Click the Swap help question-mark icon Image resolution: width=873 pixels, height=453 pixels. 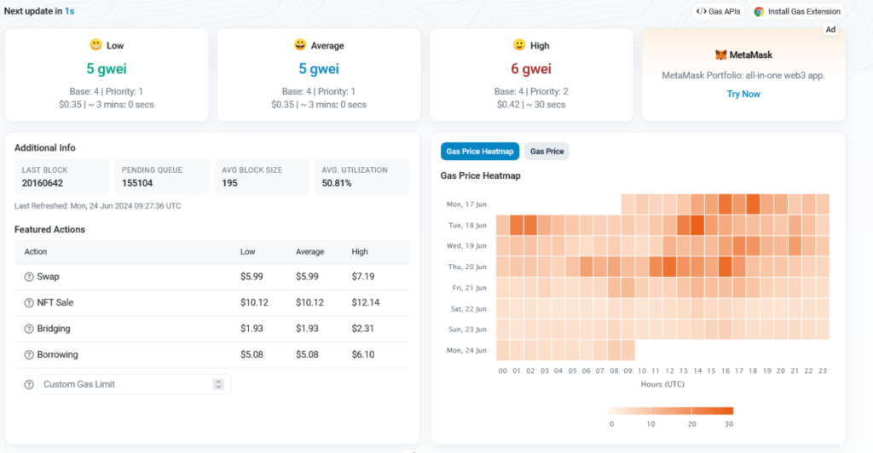29,277
